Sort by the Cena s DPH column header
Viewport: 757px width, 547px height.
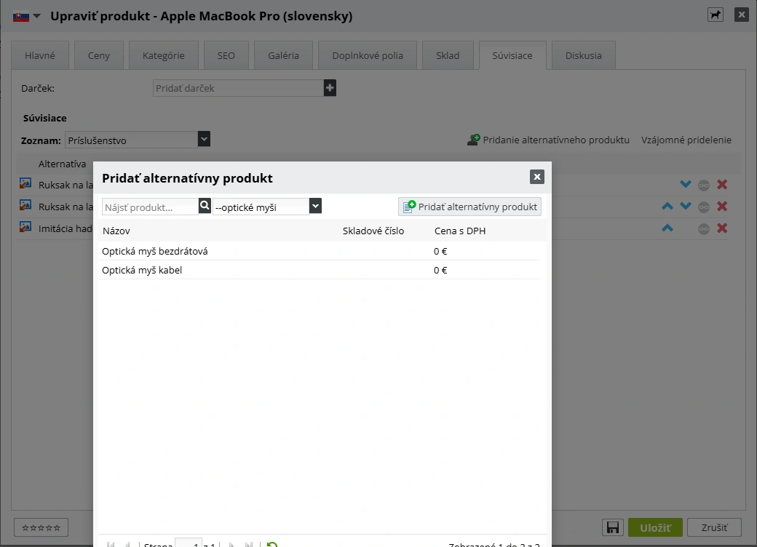coord(459,231)
